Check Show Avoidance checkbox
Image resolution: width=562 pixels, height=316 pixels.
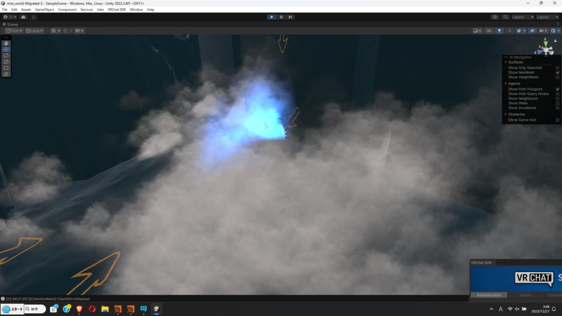pos(558,108)
